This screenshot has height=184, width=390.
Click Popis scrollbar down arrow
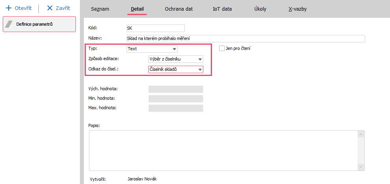(360, 167)
